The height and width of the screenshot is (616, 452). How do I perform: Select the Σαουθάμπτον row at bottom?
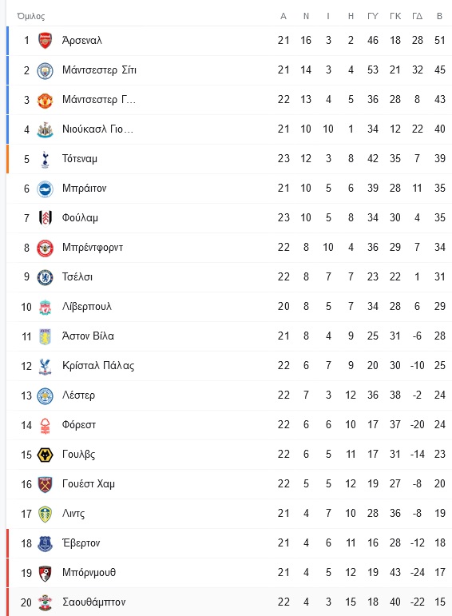[229, 602]
